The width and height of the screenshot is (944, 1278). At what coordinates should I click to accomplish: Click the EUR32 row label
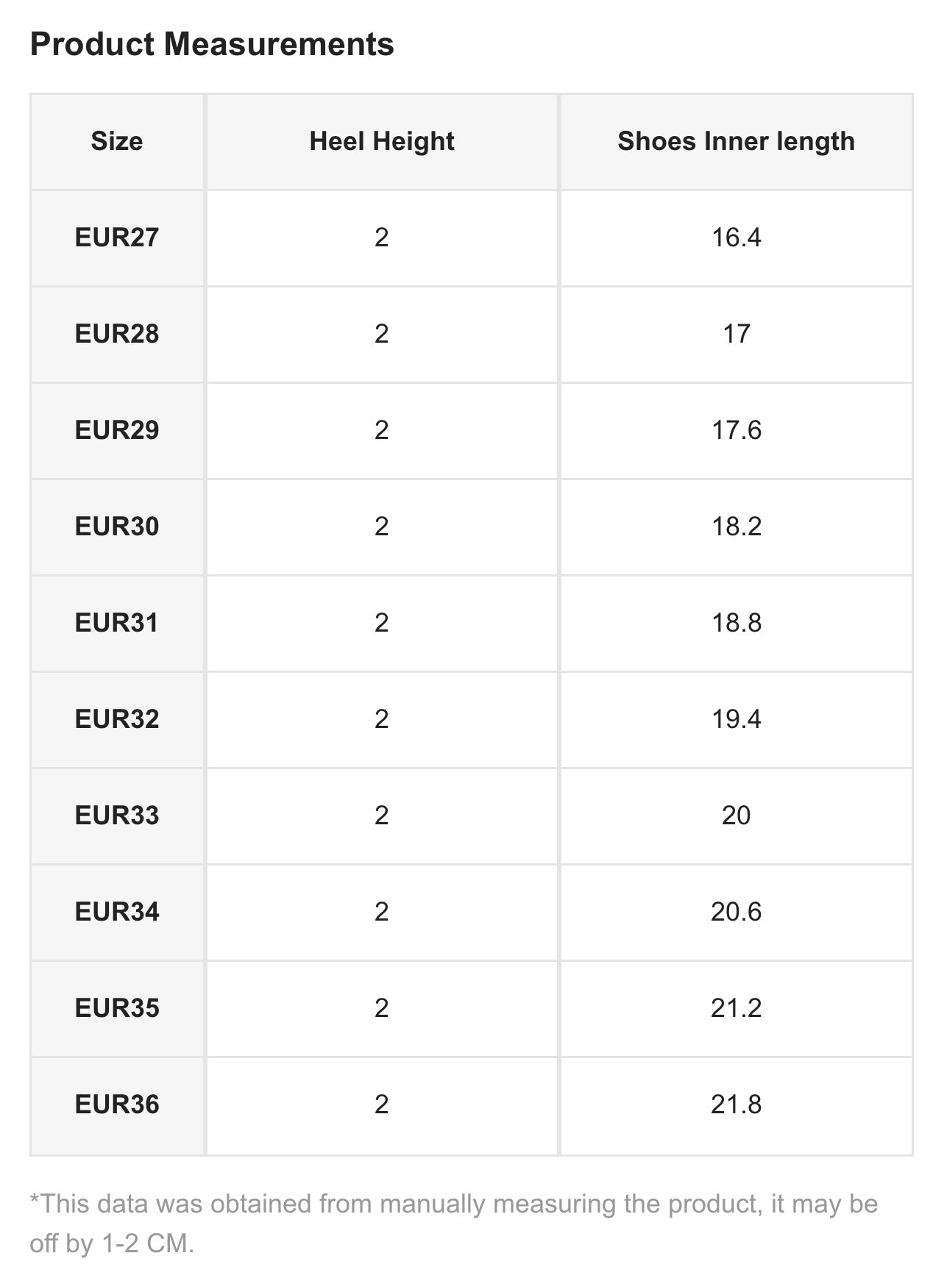click(x=117, y=719)
